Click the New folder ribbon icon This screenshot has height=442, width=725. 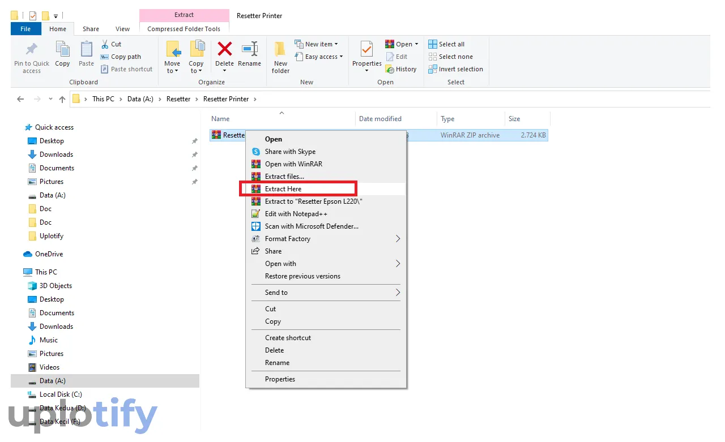tap(280, 50)
